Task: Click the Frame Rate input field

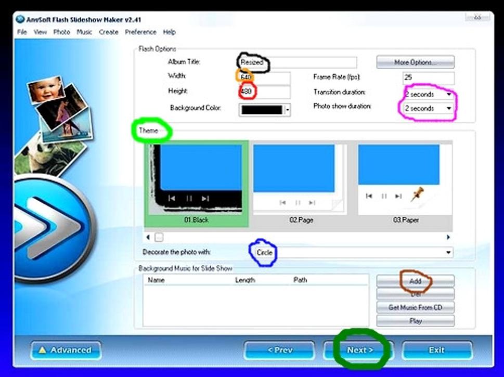Action: [x=429, y=77]
